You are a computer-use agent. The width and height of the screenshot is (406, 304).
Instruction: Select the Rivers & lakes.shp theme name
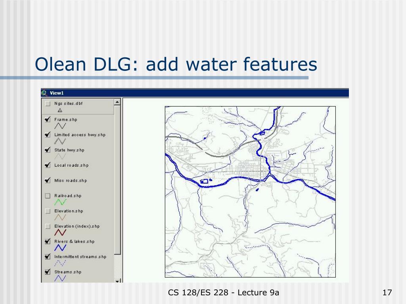[x=74, y=241]
